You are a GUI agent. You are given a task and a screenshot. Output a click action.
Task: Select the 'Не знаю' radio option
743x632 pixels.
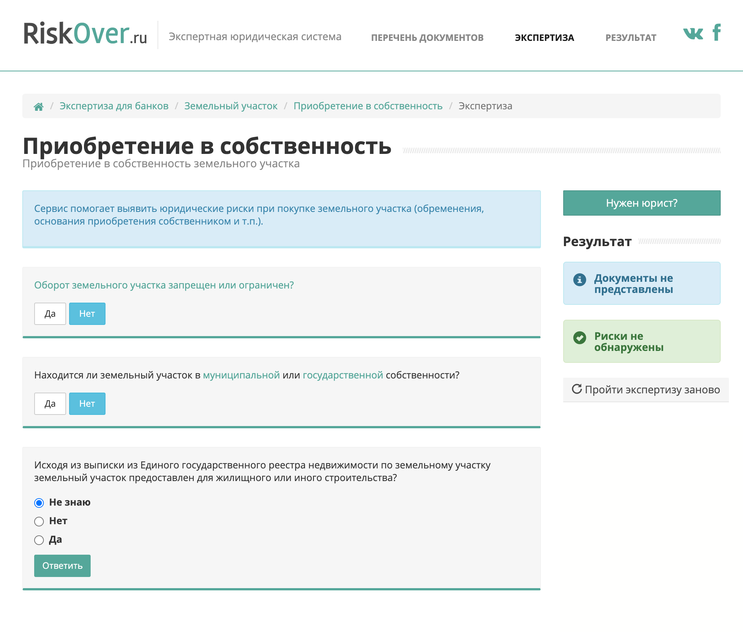pos(39,503)
